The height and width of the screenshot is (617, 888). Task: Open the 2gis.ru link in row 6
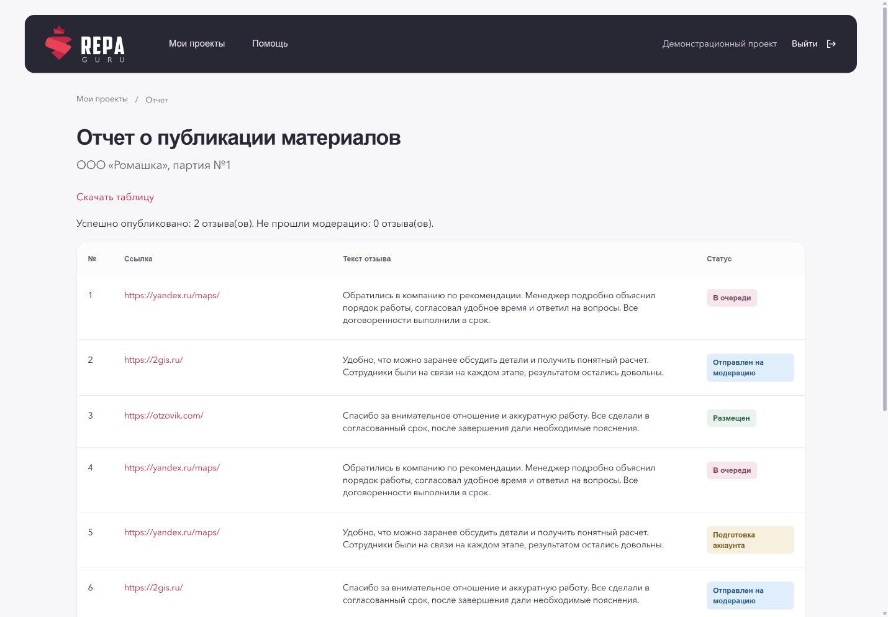pos(153,588)
